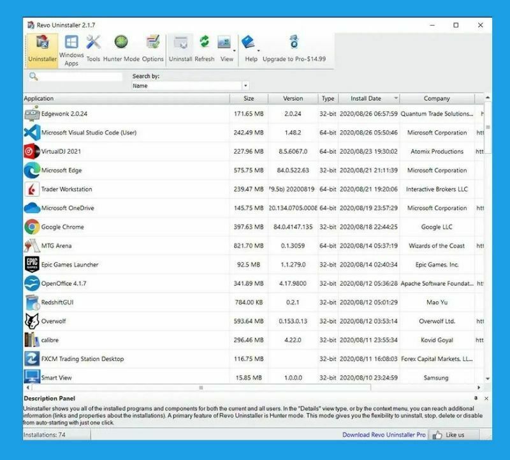The height and width of the screenshot is (460, 510).
Task: Click the 84.0.4147.135 version cell
Action: (x=293, y=227)
